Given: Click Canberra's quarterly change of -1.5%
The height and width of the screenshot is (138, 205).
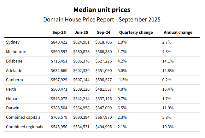Looking at the screenshot, I should coord(123,80).
